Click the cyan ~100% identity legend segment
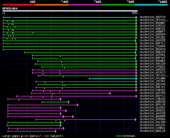 pyautogui.click(x=151, y=5)
